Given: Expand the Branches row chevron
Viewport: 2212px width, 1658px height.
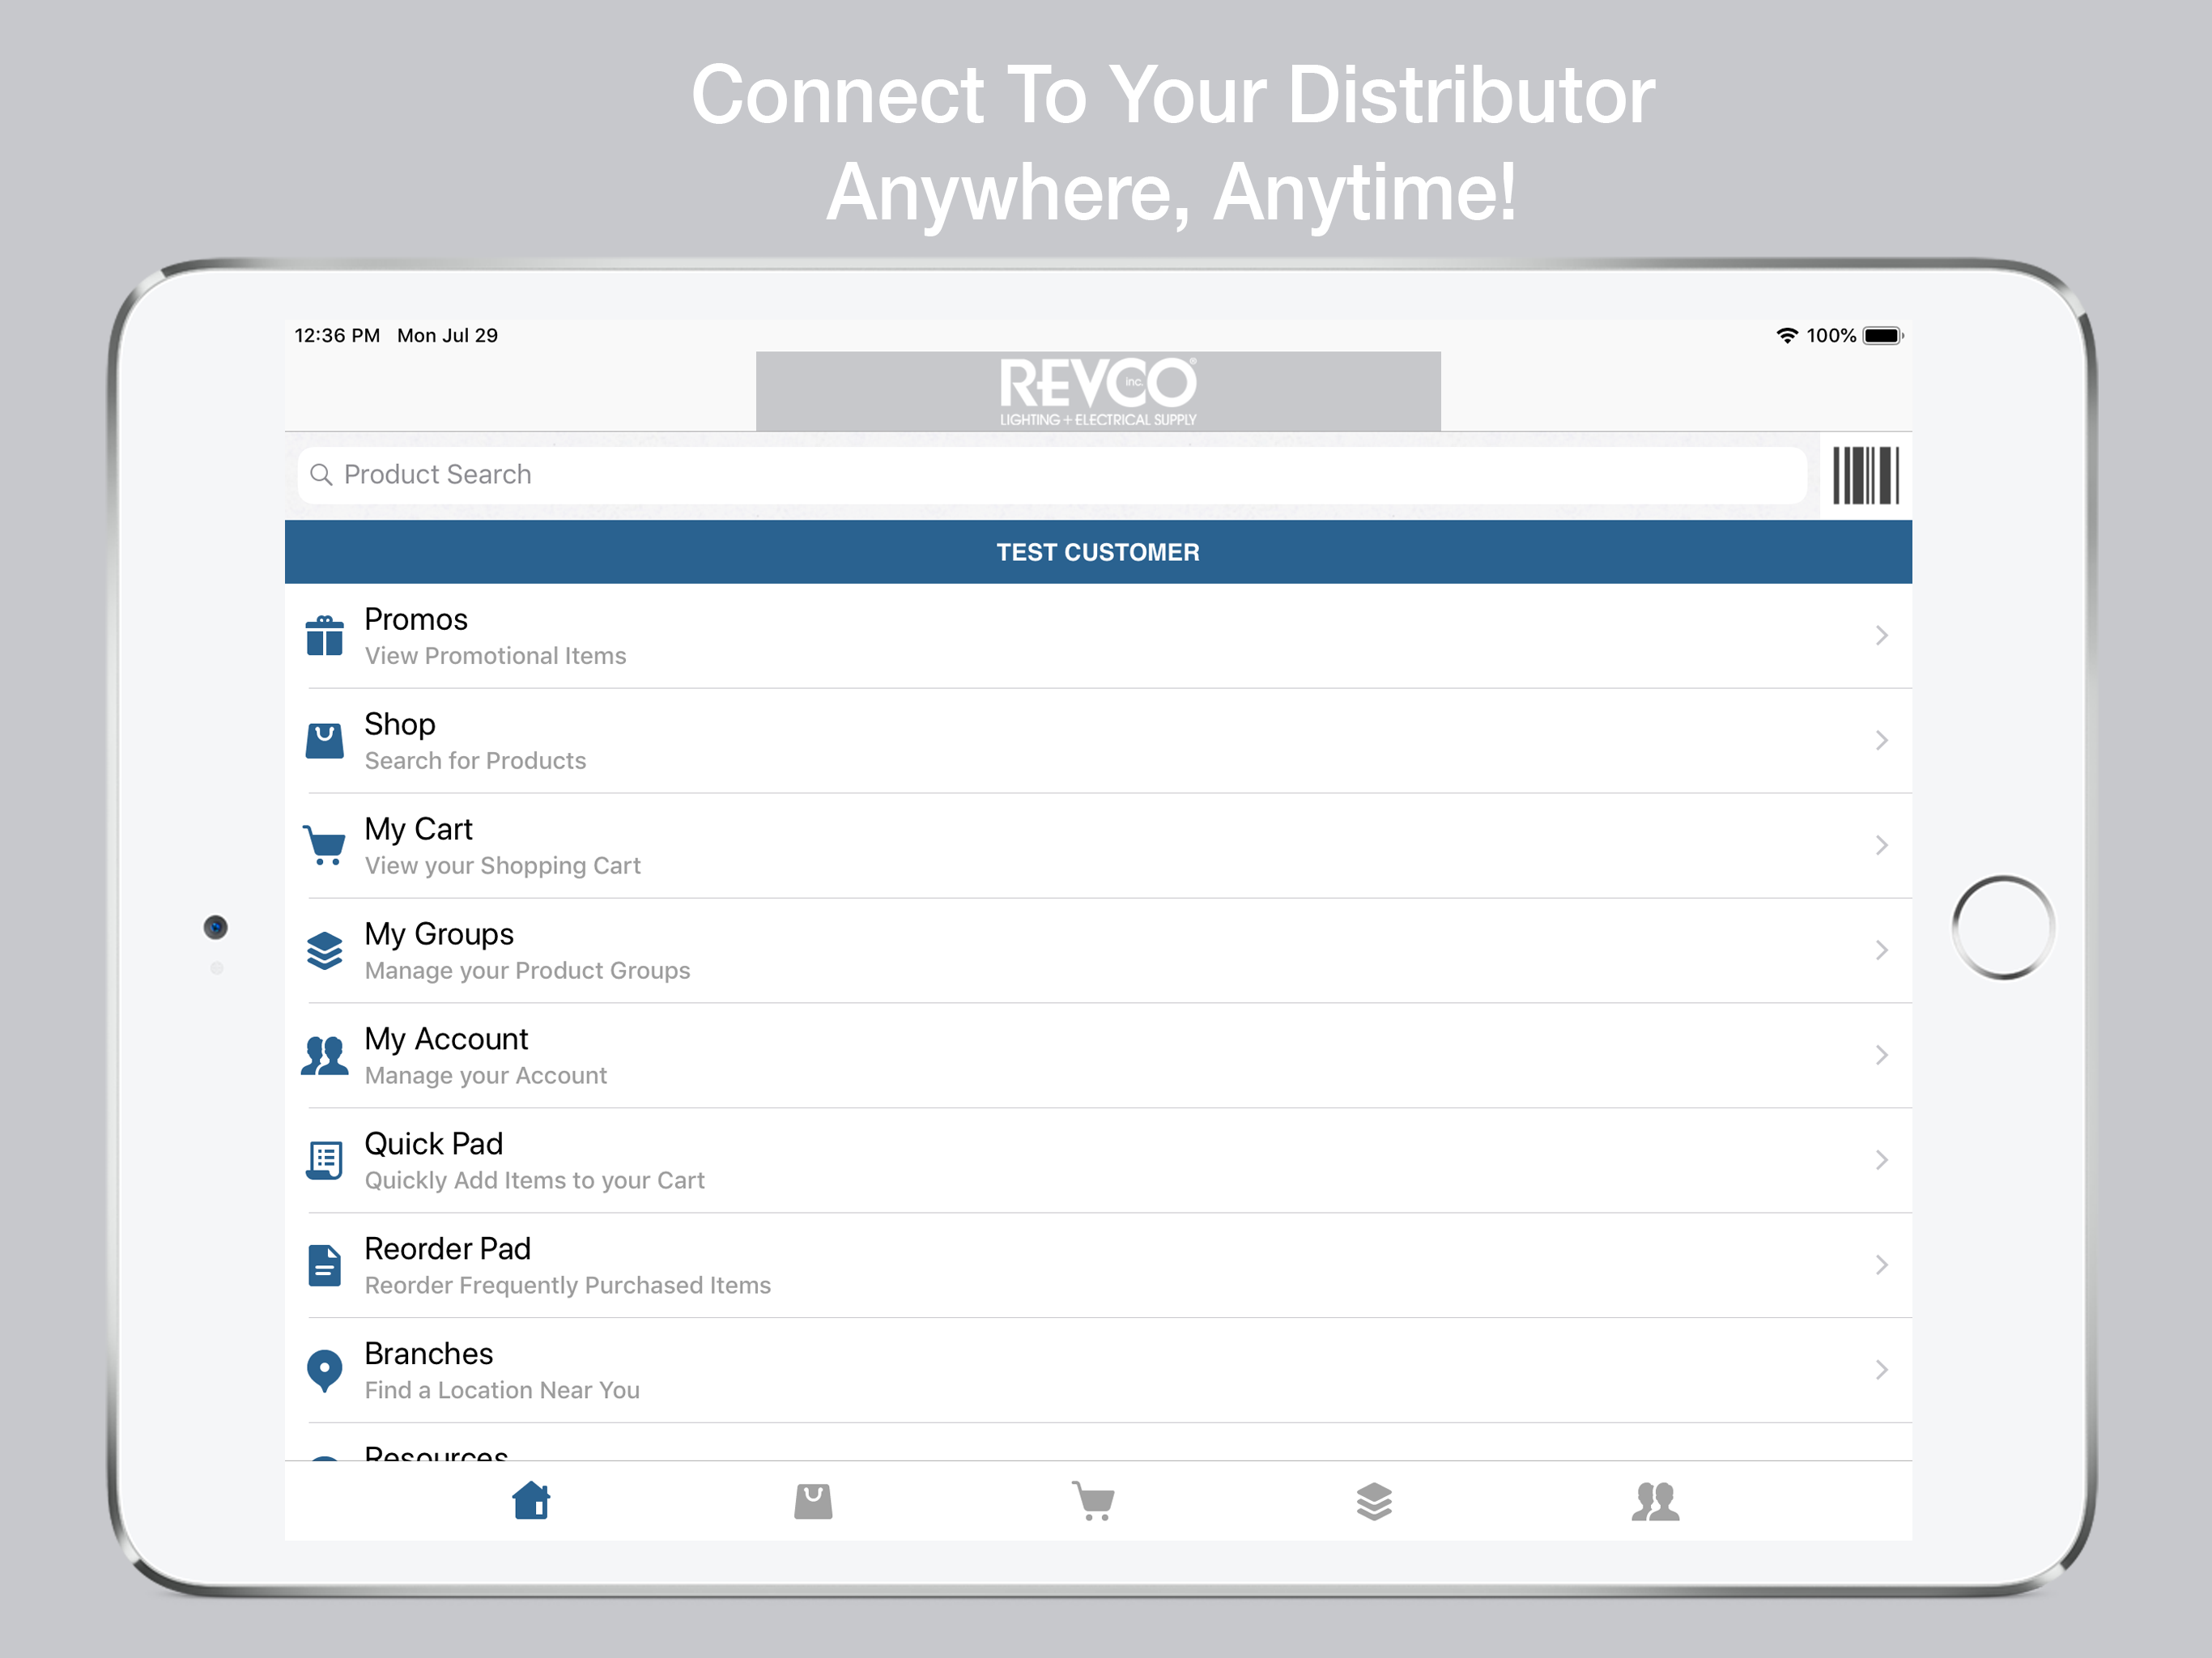Looking at the screenshot, I should point(1881,1370).
